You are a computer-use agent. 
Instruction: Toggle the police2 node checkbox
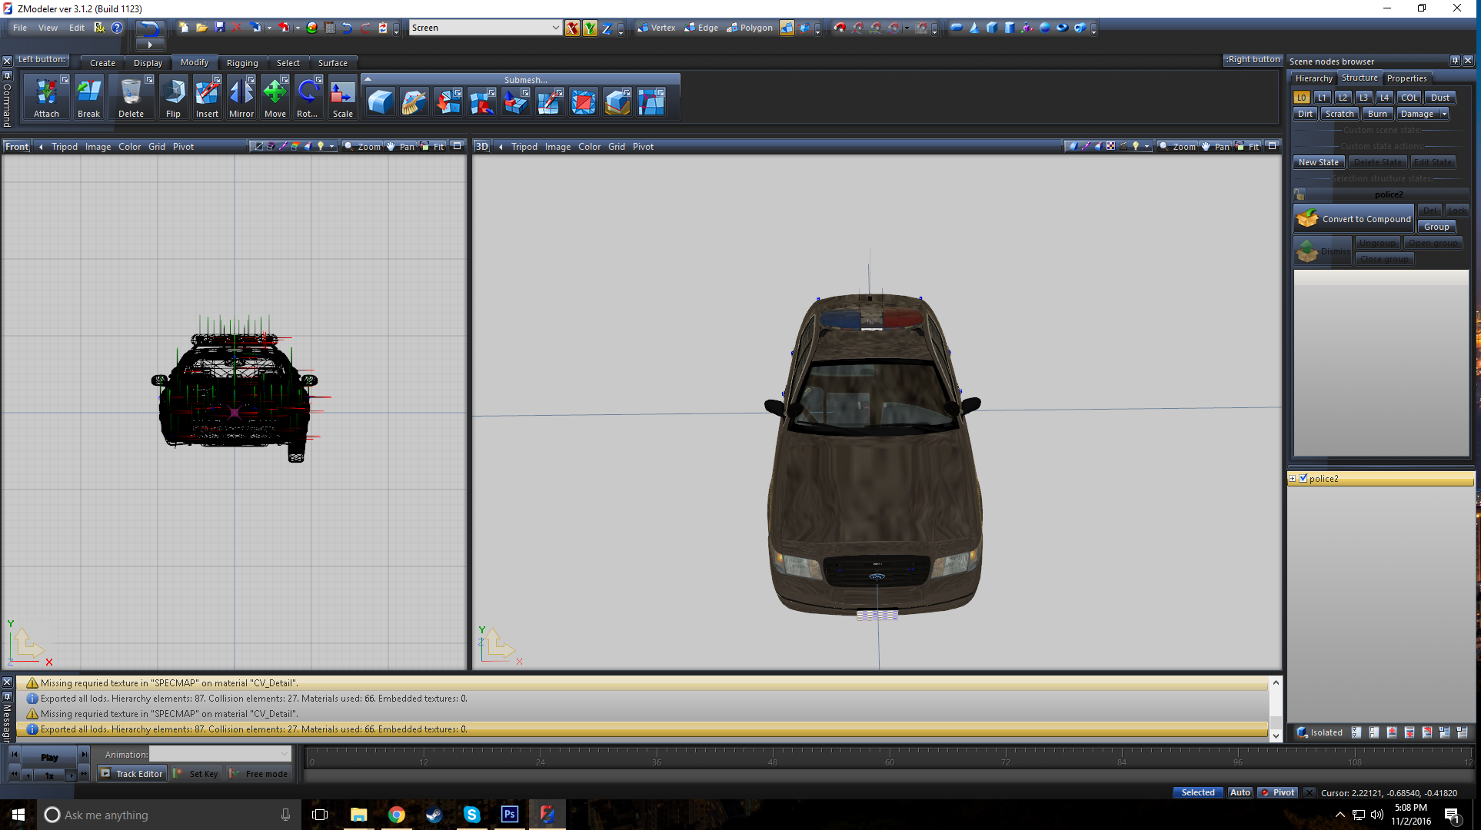click(x=1303, y=478)
